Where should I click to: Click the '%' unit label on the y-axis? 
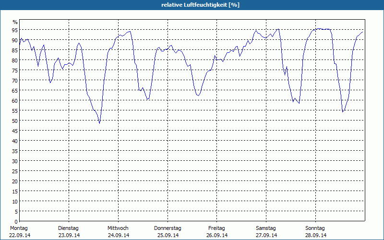pyautogui.click(x=15, y=22)
